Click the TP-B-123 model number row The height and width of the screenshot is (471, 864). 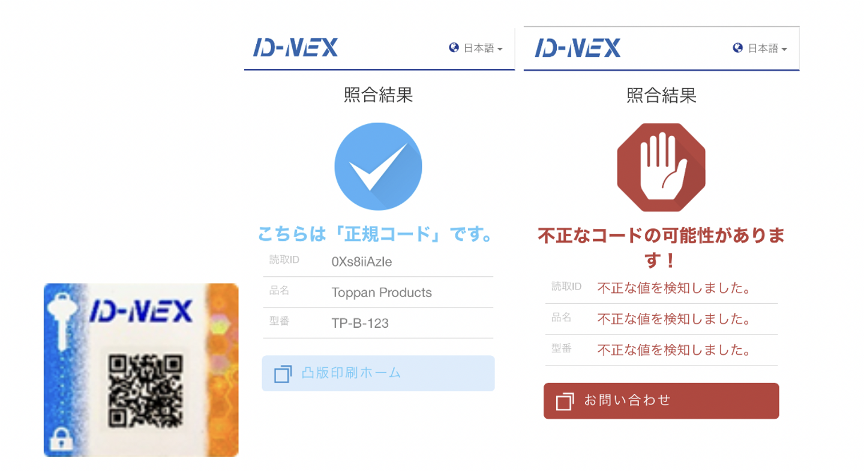point(378,323)
